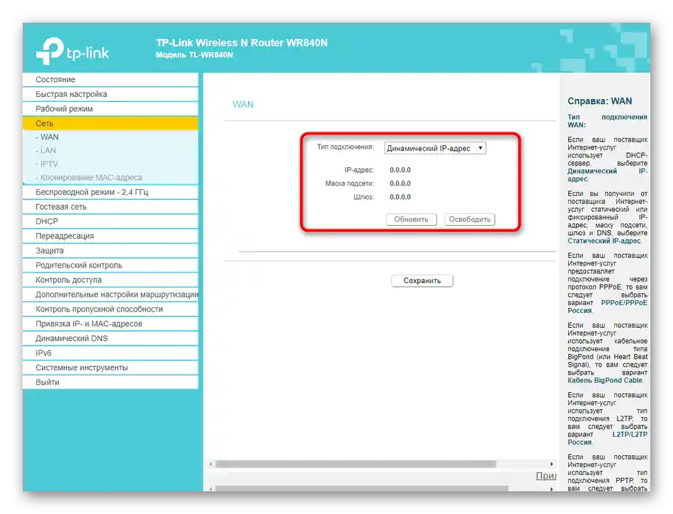Click the Освободить button
This screenshot has height=514, width=673.
[x=470, y=219]
